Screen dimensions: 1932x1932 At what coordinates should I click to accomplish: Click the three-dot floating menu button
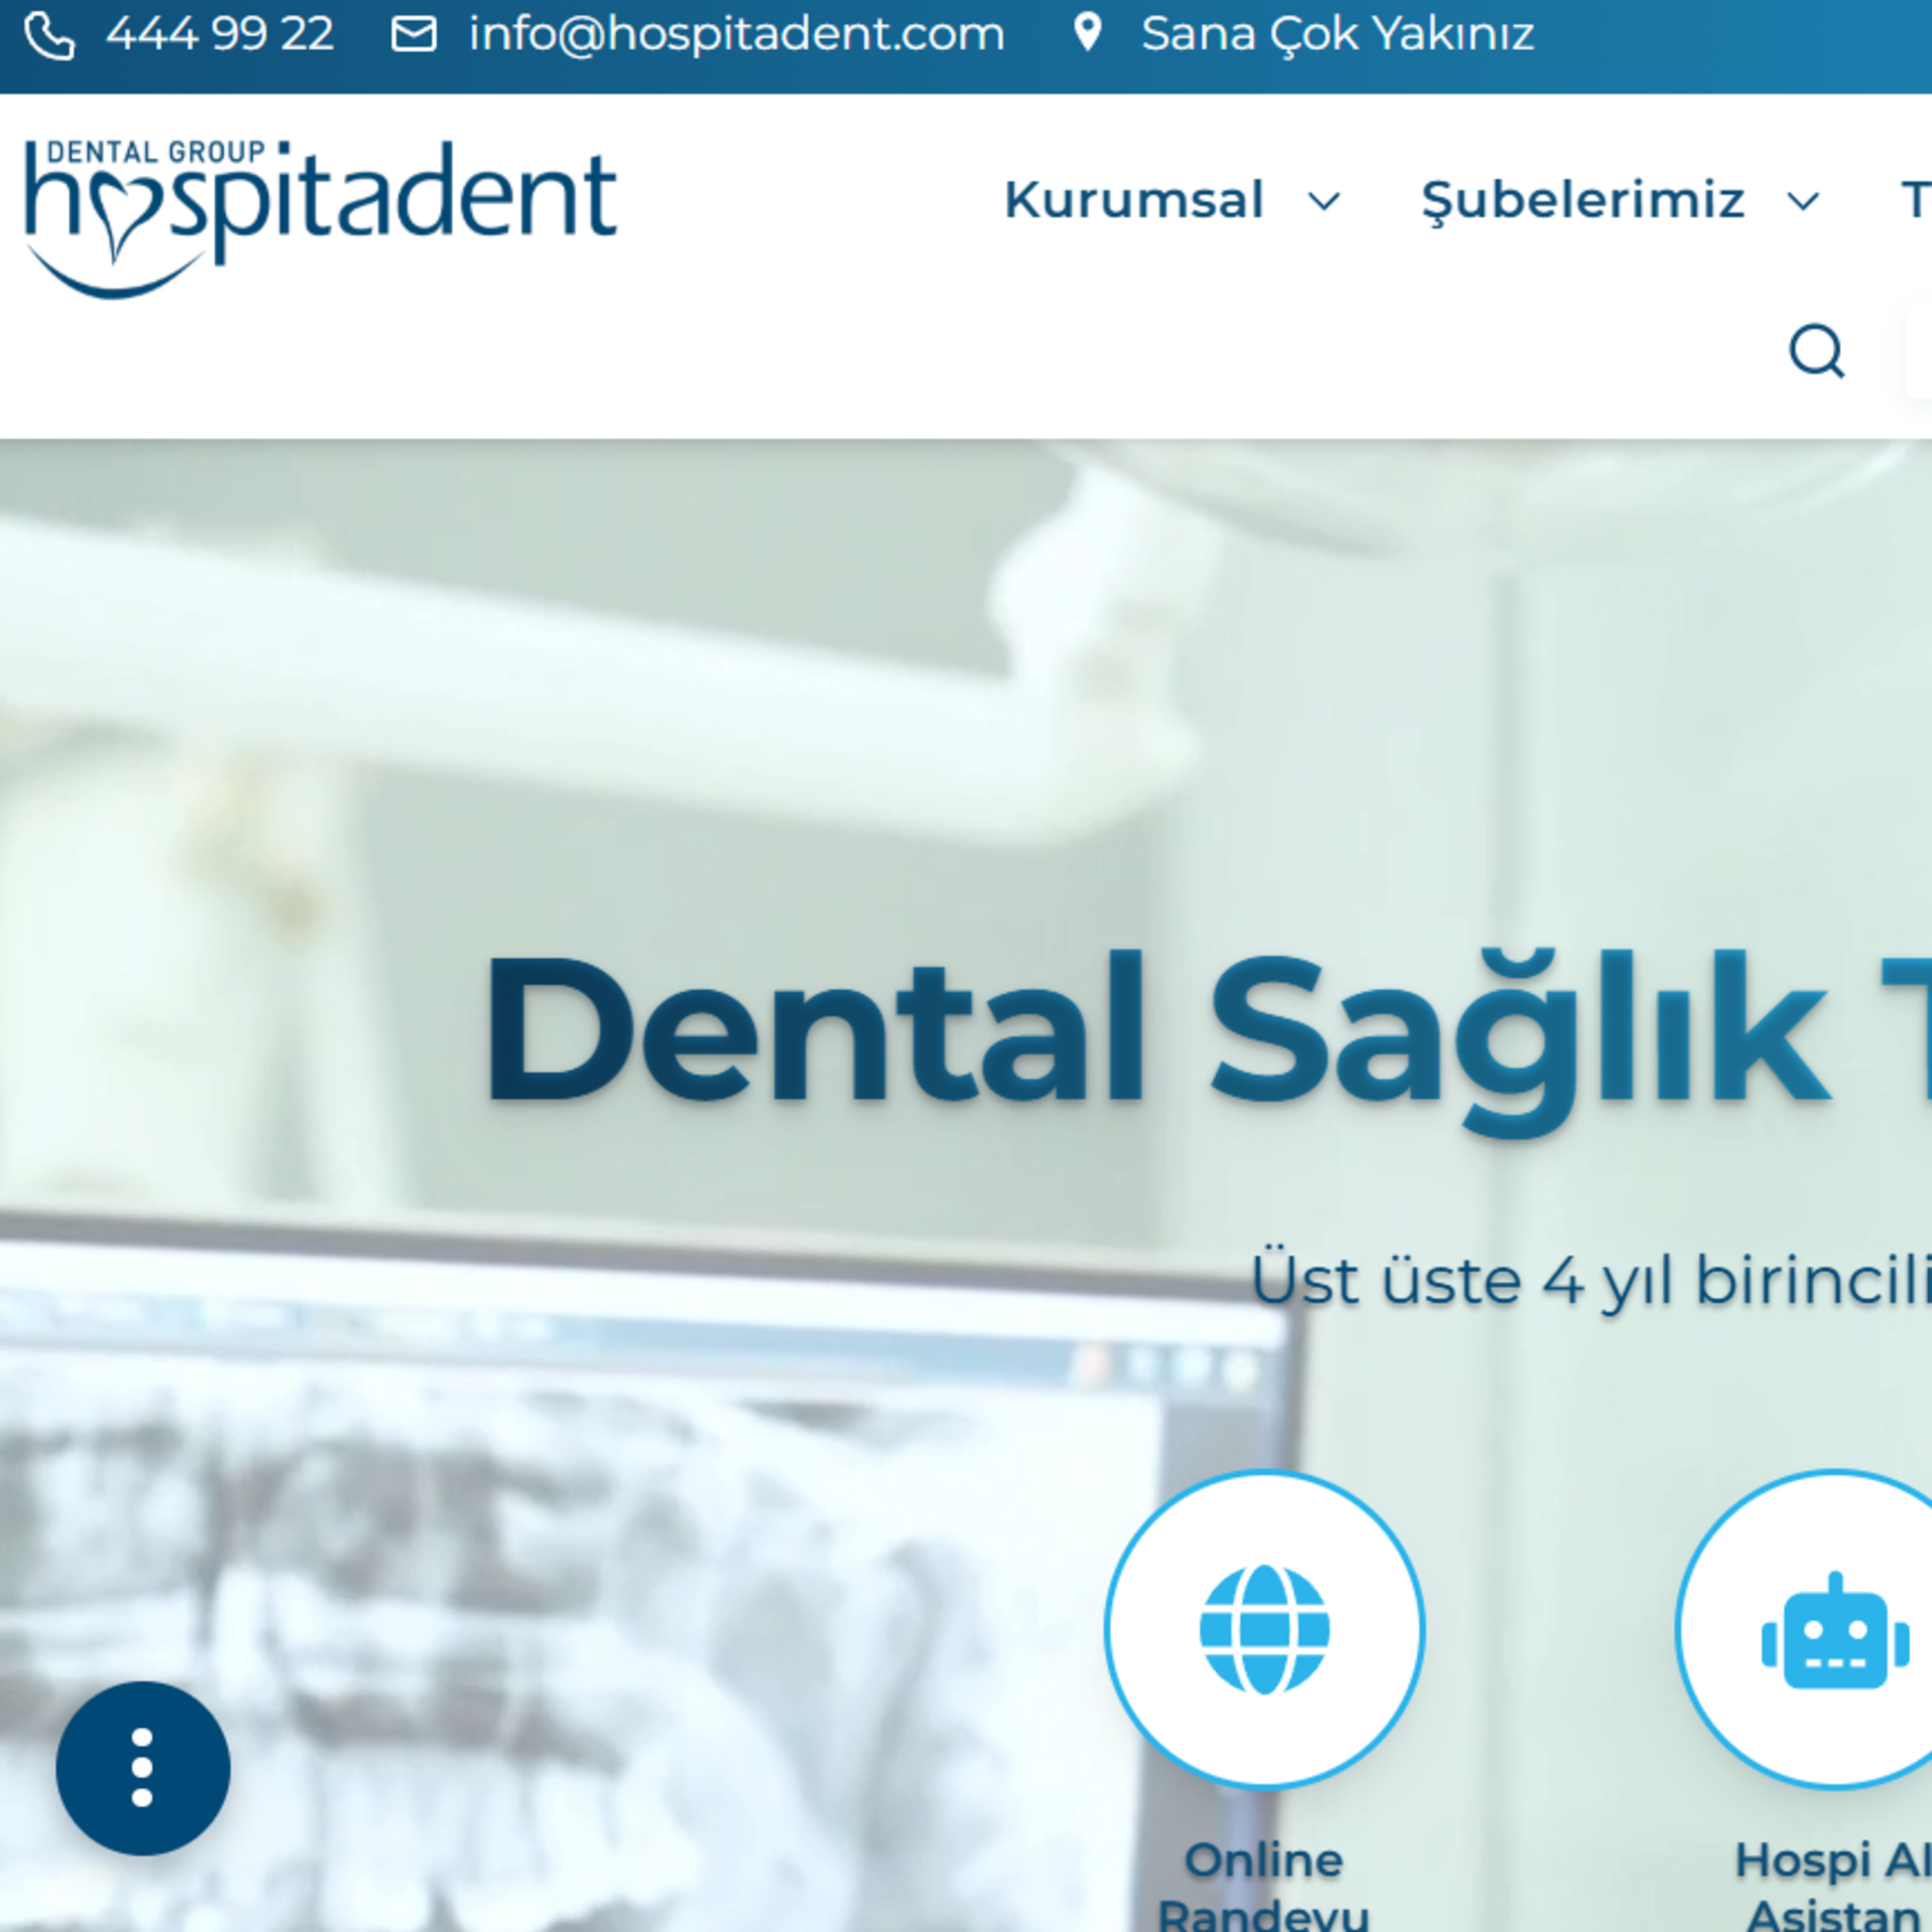click(x=142, y=1768)
